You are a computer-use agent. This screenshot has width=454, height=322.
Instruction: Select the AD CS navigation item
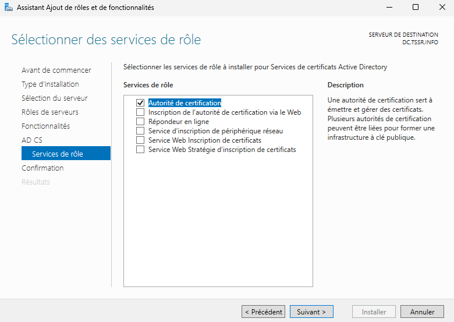point(31,140)
